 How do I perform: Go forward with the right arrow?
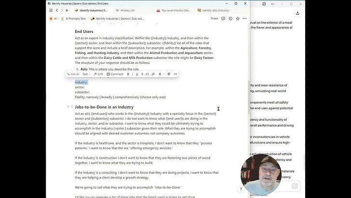click(x=62, y=10)
